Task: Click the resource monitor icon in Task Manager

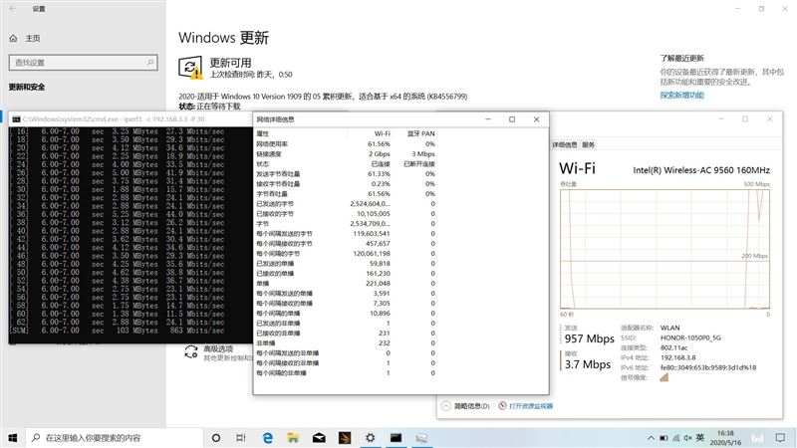Action: coord(502,405)
